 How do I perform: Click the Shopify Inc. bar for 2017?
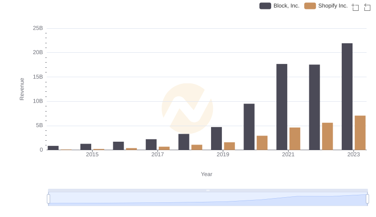point(164,148)
